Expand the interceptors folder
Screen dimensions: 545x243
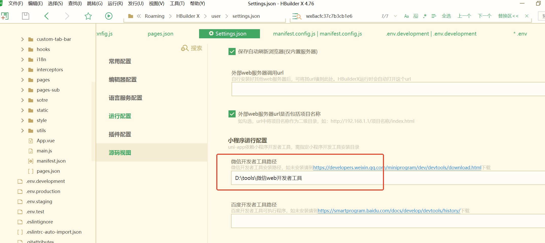pyautogui.click(x=23, y=70)
